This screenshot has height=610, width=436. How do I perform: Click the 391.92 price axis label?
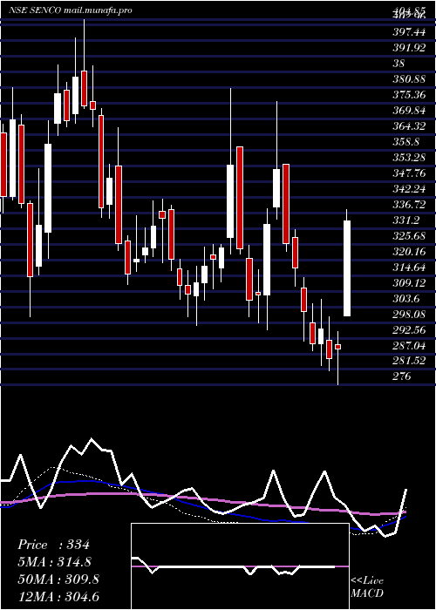tap(410, 47)
